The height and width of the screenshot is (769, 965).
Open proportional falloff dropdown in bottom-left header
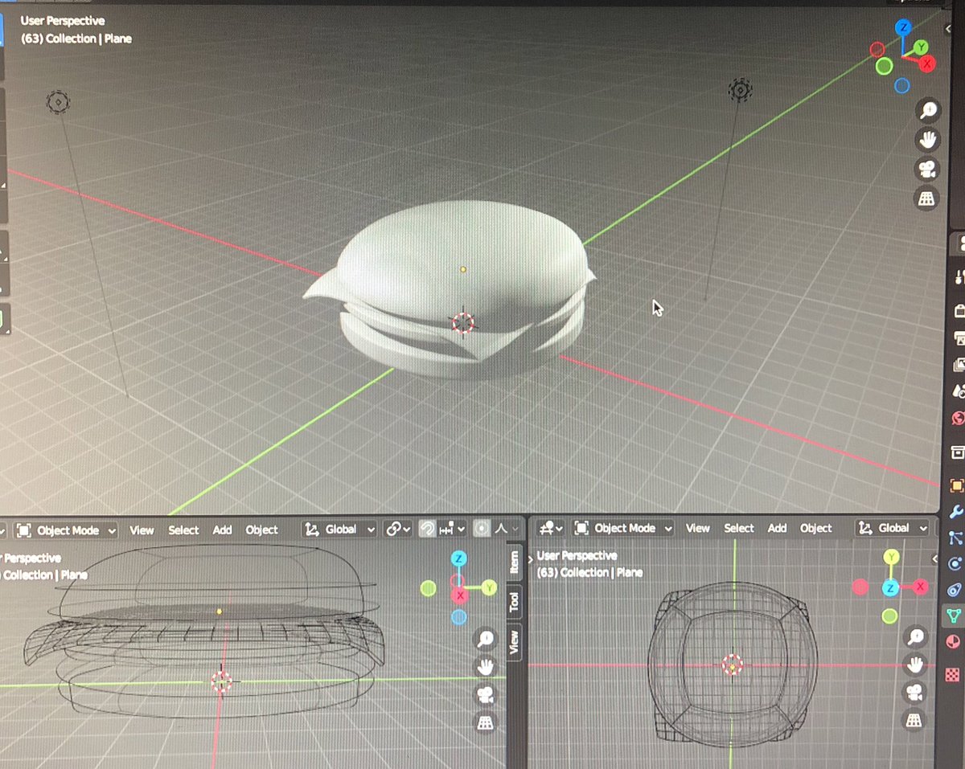coord(508,529)
